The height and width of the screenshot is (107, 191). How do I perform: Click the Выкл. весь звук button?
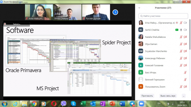pyautogui.click(x=168, y=96)
